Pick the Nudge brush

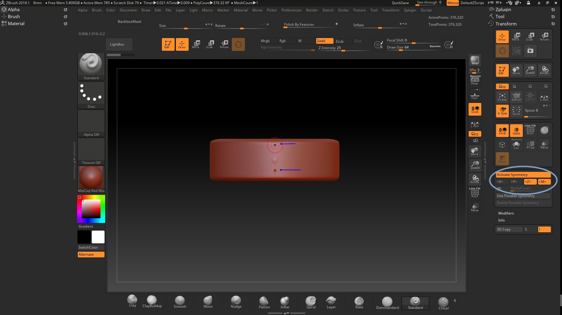point(236,302)
